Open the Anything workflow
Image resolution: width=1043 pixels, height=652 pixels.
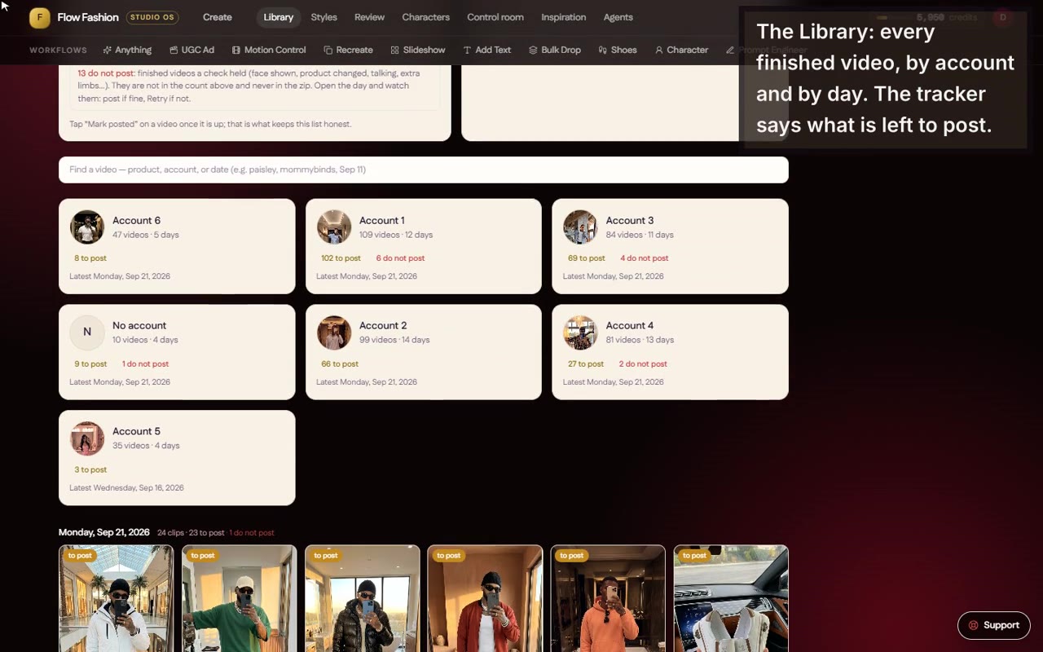126,50
